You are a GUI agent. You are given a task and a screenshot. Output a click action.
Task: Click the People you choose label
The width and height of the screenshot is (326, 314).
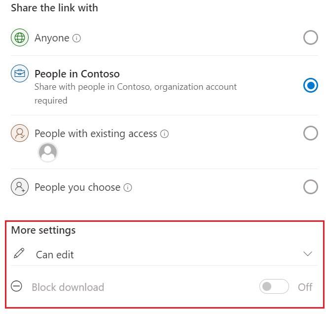click(x=77, y=187)
